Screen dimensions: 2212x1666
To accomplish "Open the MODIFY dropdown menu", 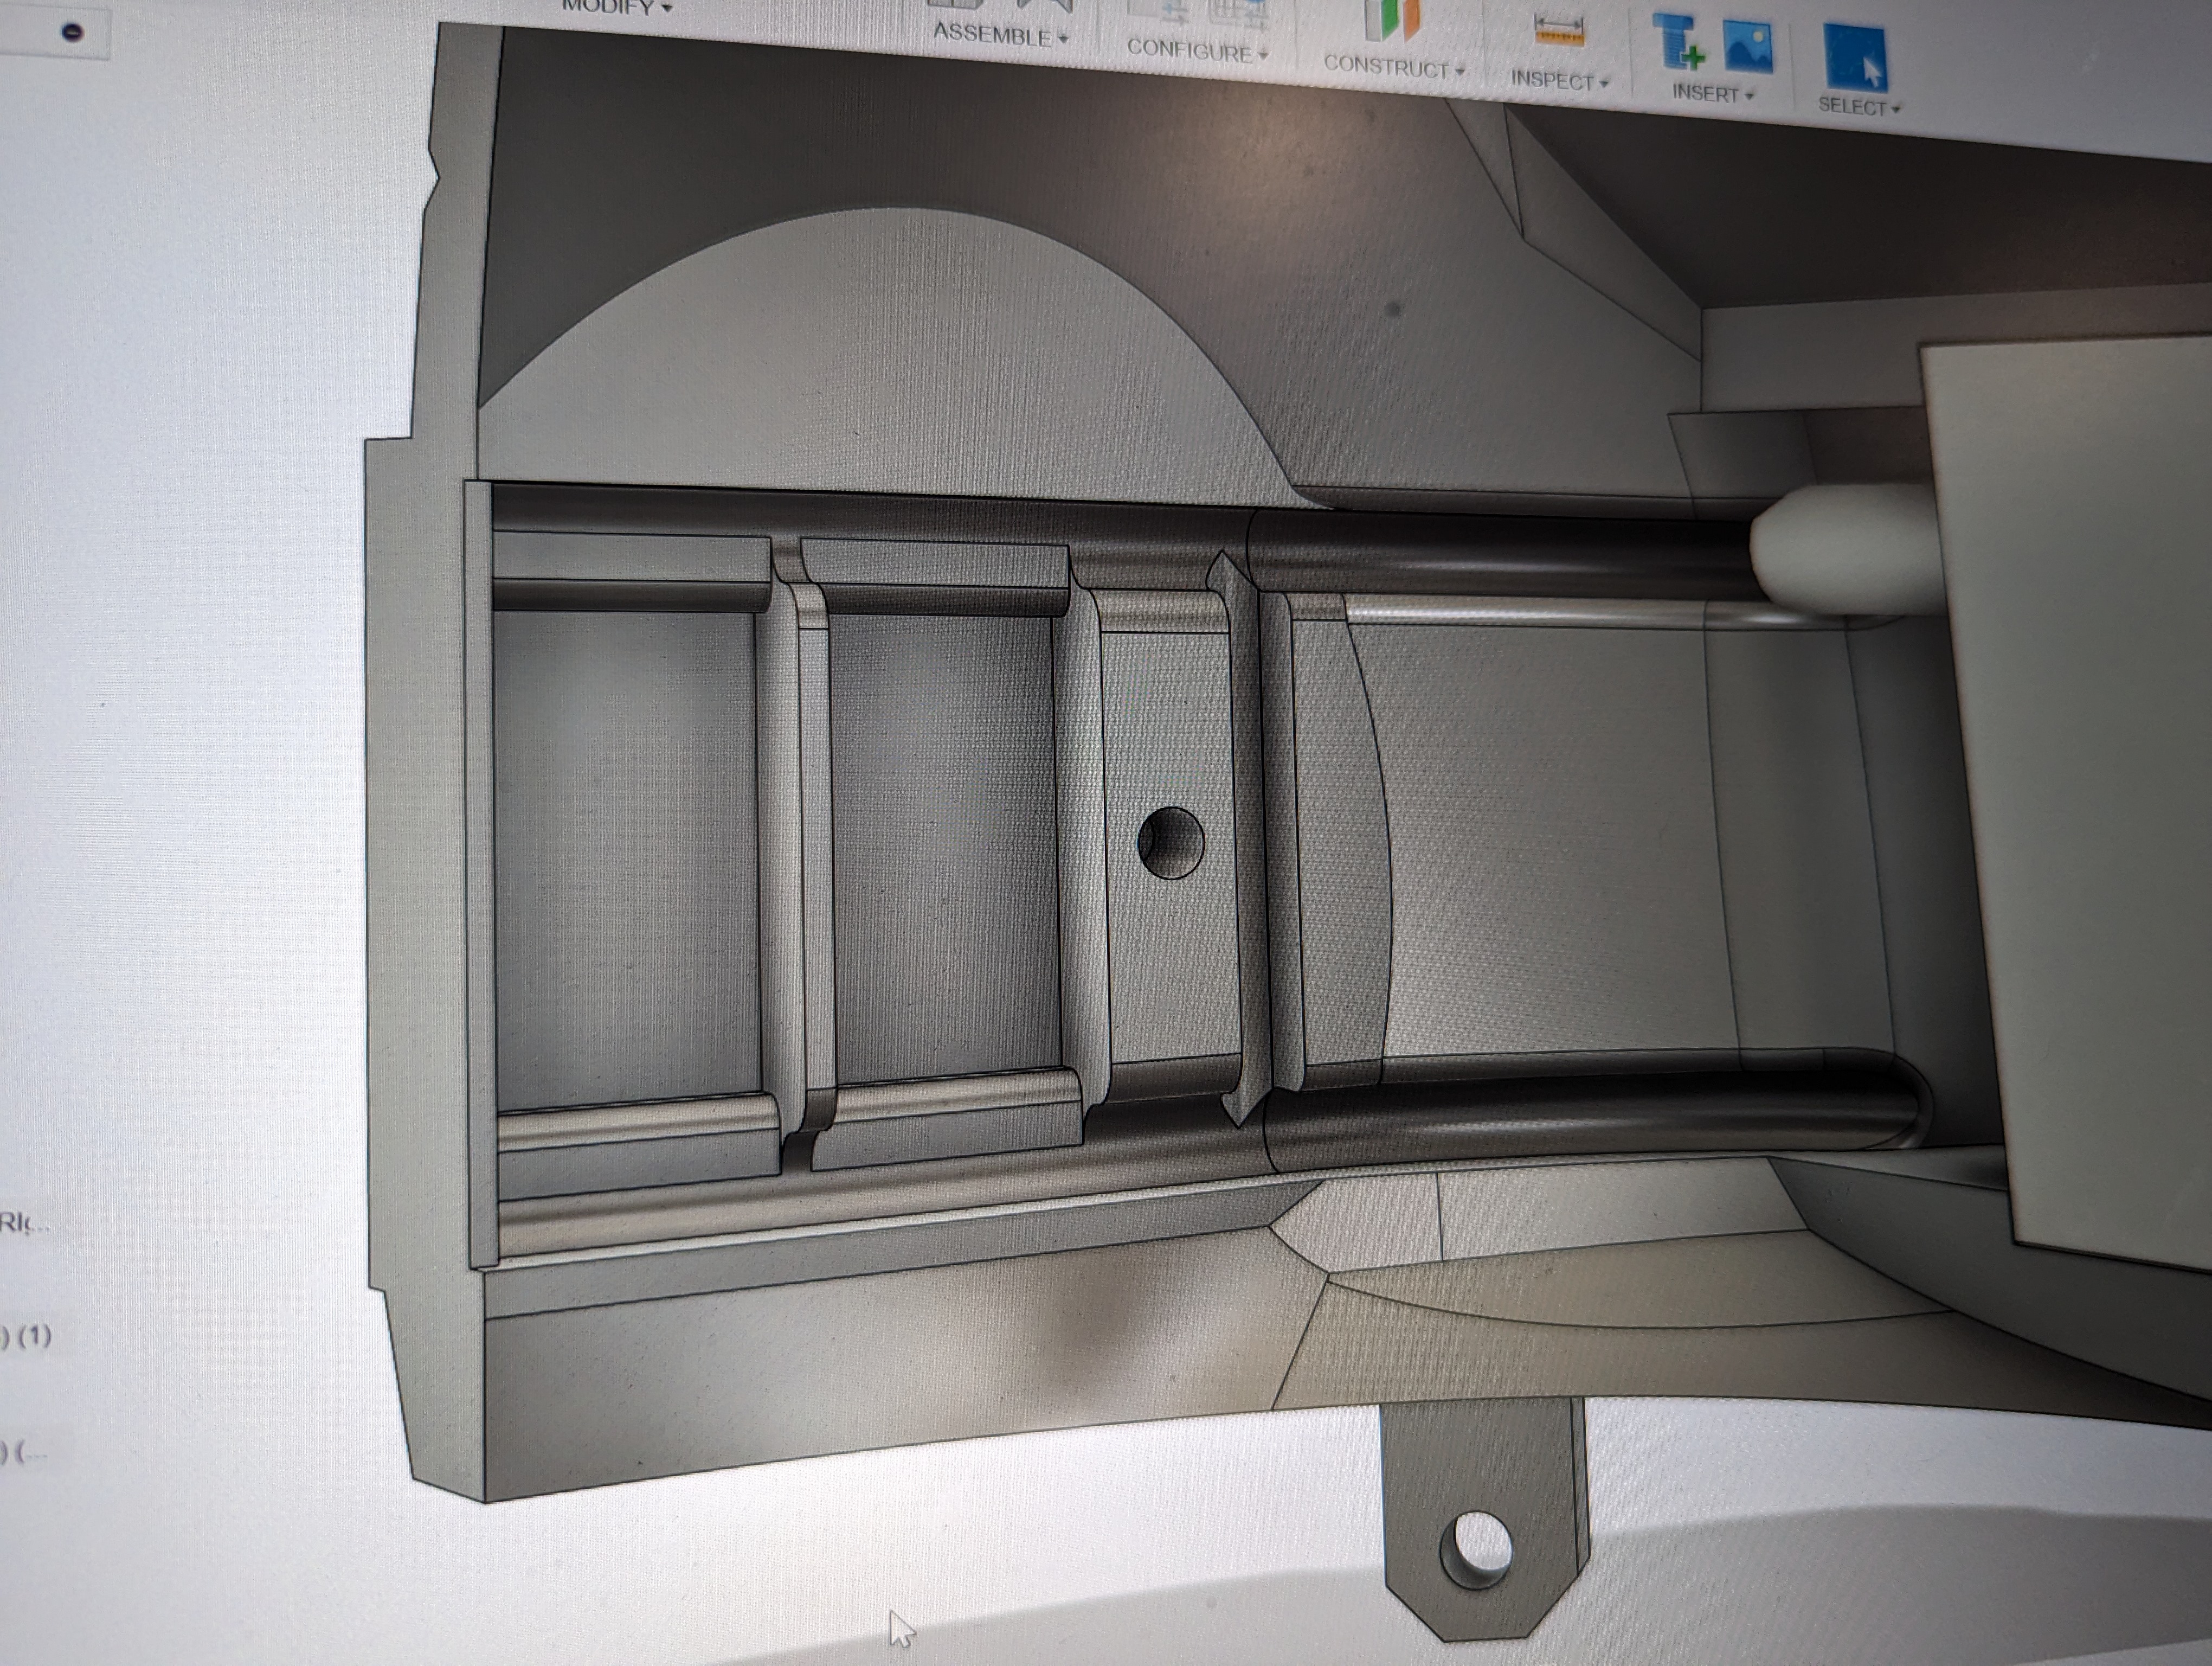I will (616, 7).
